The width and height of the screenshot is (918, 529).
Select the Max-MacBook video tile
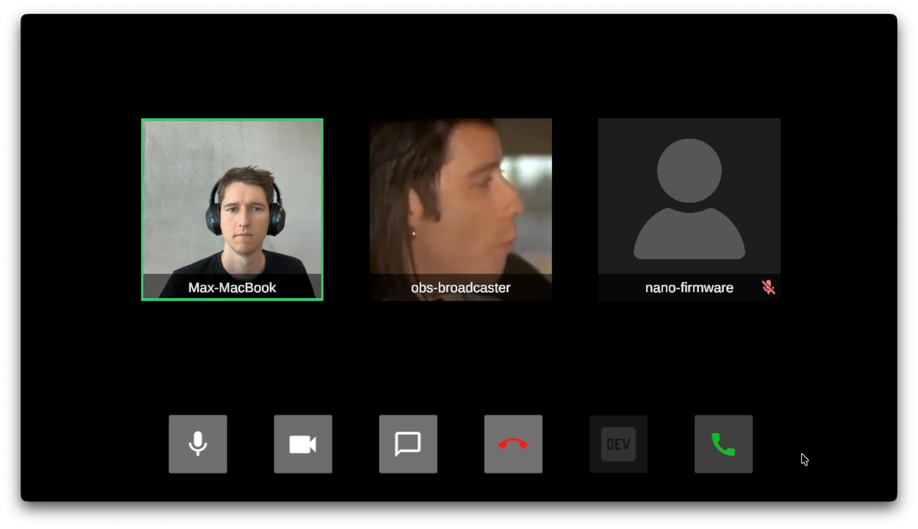coord(232,209)
